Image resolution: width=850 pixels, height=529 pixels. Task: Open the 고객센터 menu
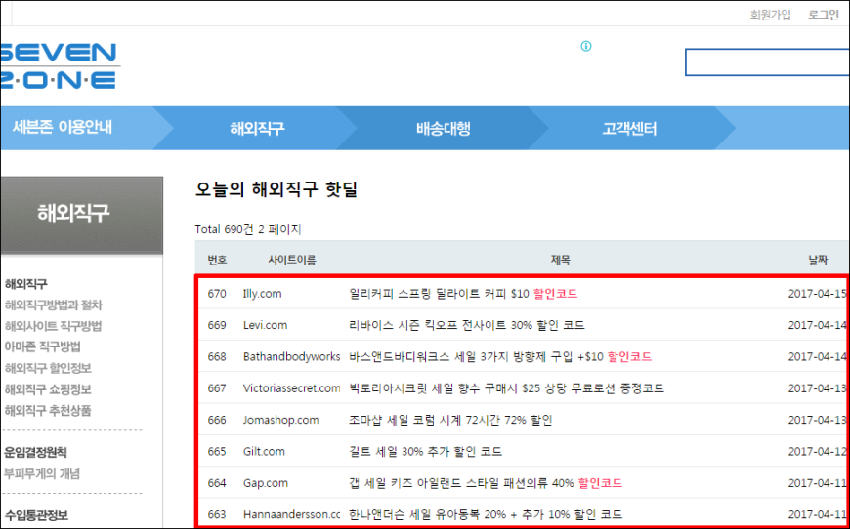pos(629,129)
